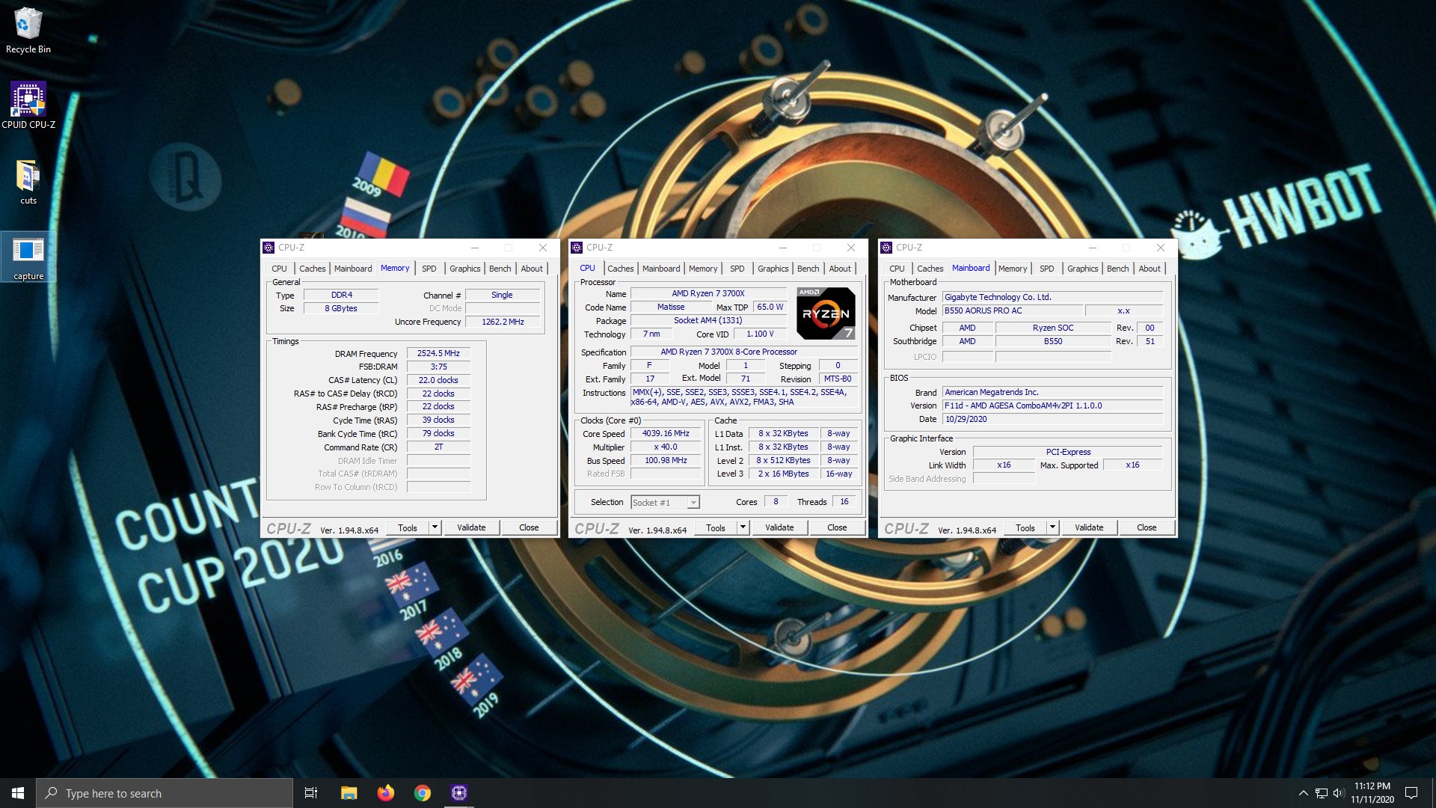Open About tab in Memory window
The image size is (1436, 808).
(x=532, y=269)
